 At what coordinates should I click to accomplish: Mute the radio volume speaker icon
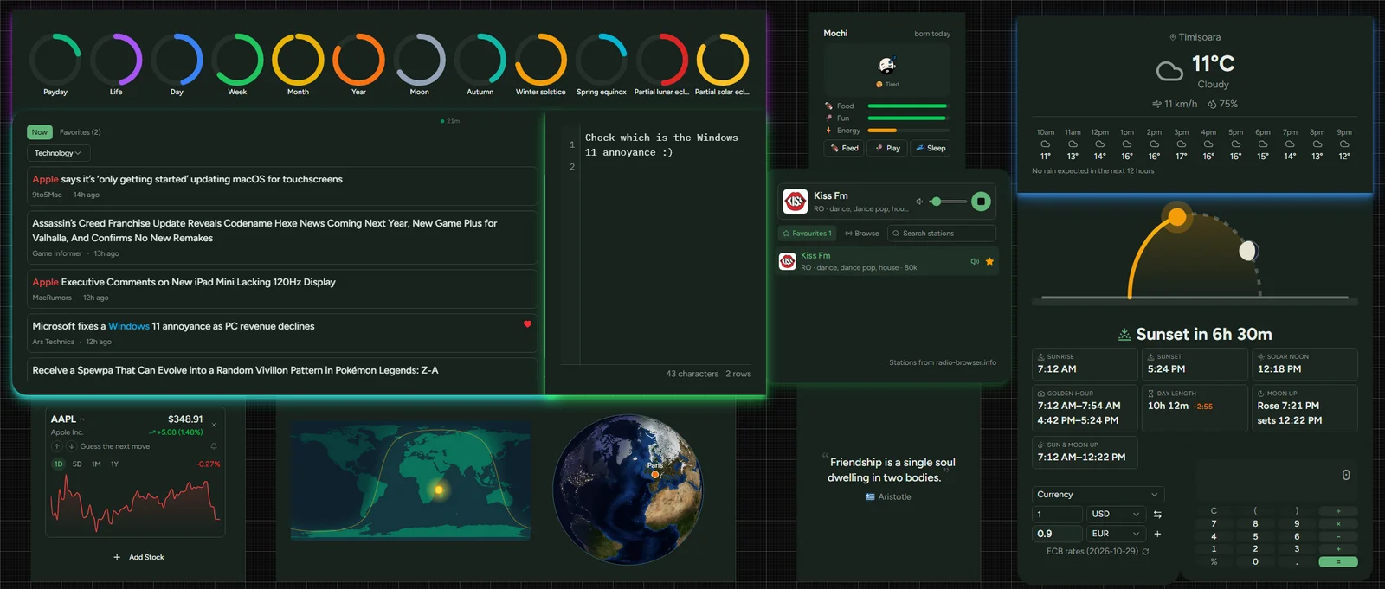click(x=919, y=202)
